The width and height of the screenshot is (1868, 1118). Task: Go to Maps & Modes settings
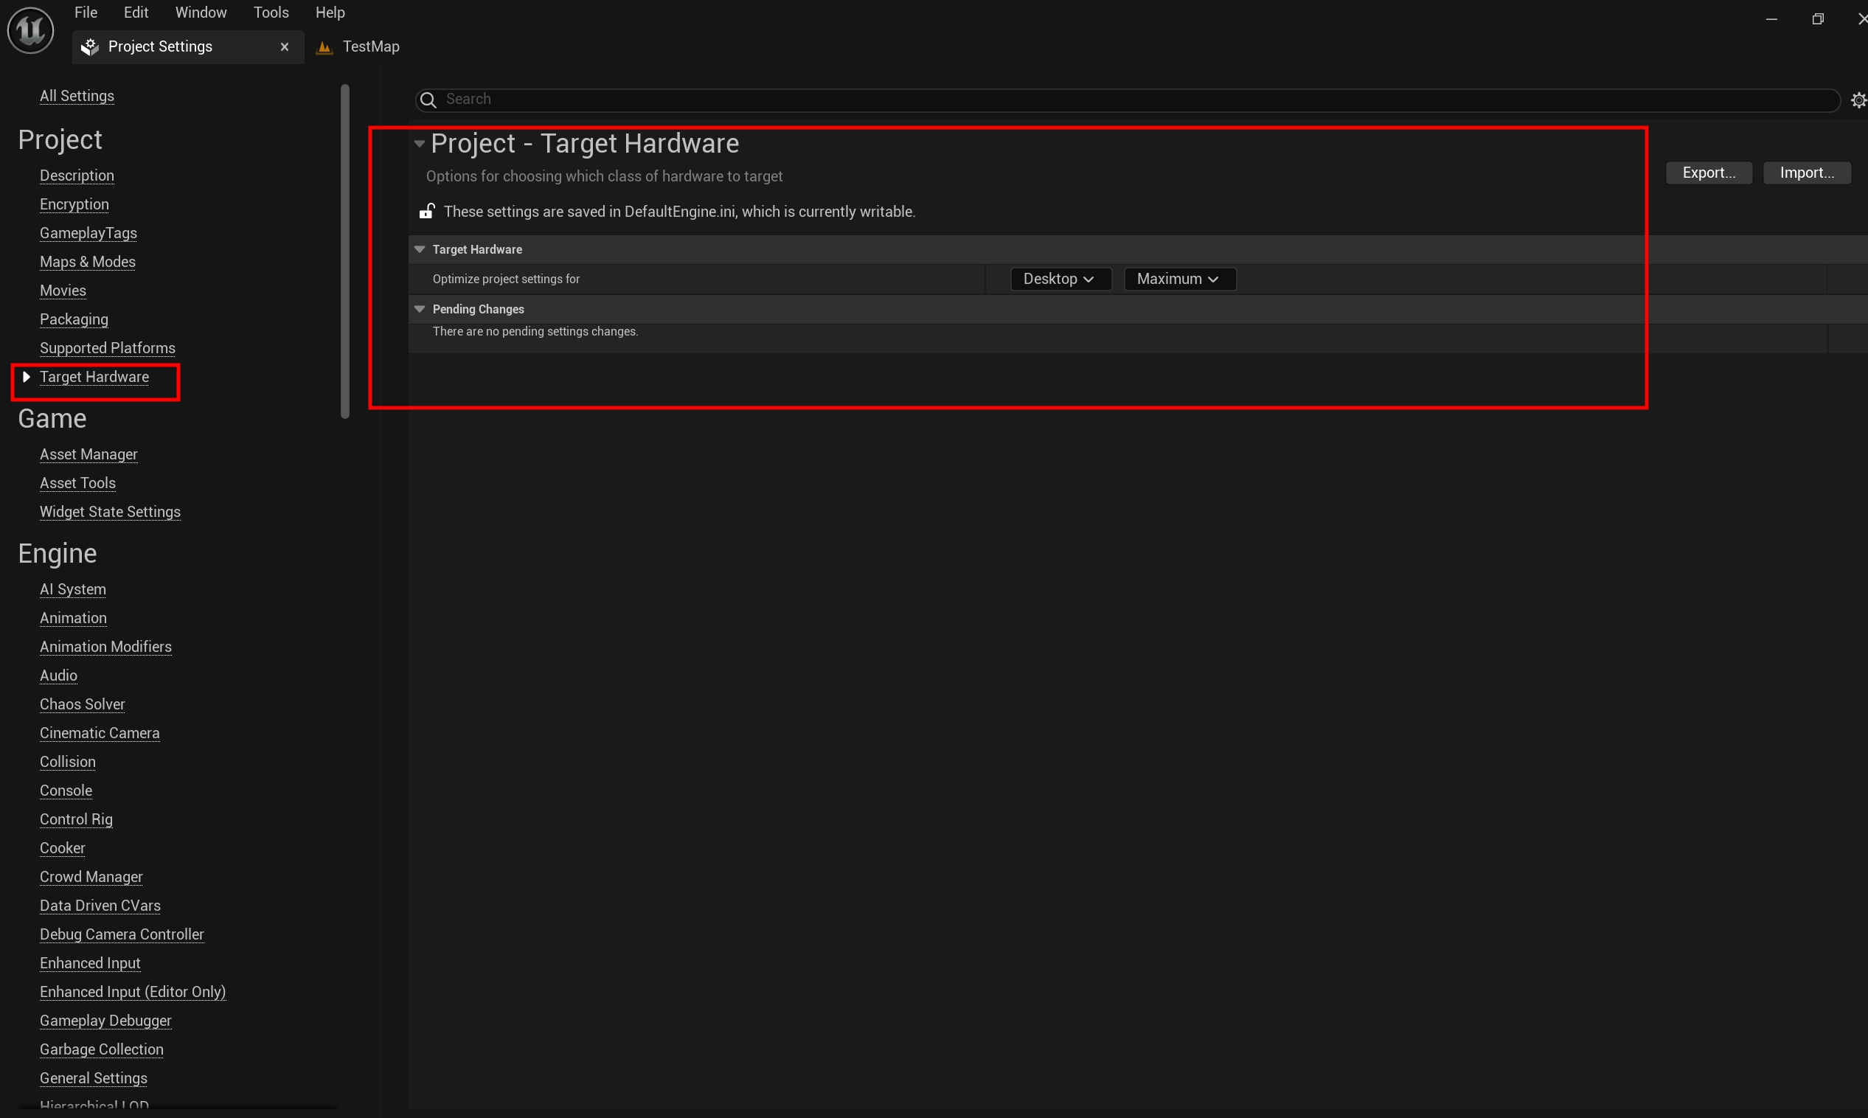(87, 261)
